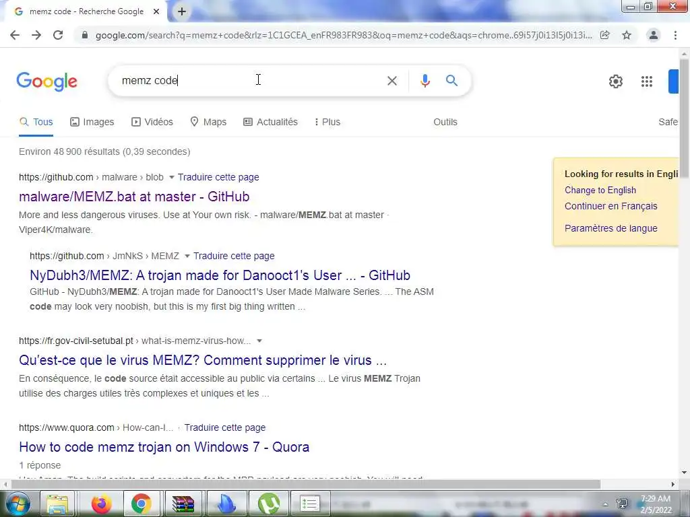Open the Outils search tools

pos(445,123)
